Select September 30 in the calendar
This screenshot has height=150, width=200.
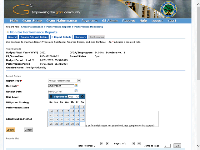pyautogui.click(x=77, y=124)
